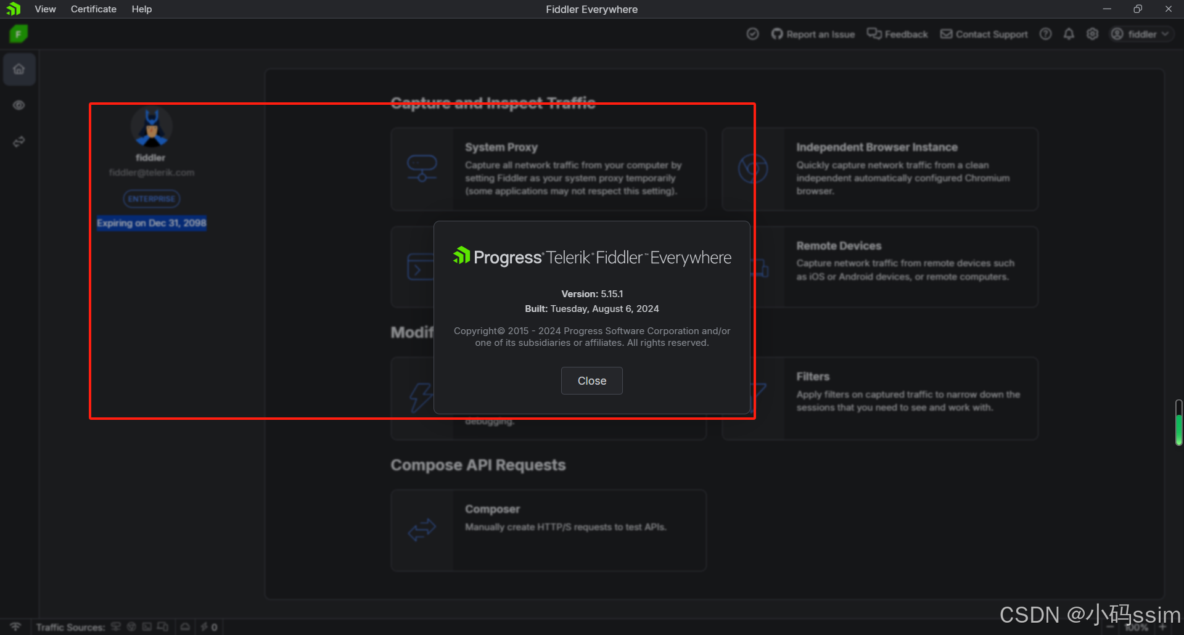The height and width of the screenshot is (635, 1184).
Task: Open the settings gear
Action: (x=1092, y=34)
